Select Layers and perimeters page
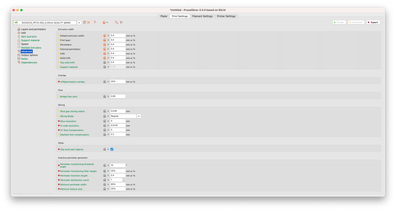Viewport: 396px width, 211px height. pos(33,29)
